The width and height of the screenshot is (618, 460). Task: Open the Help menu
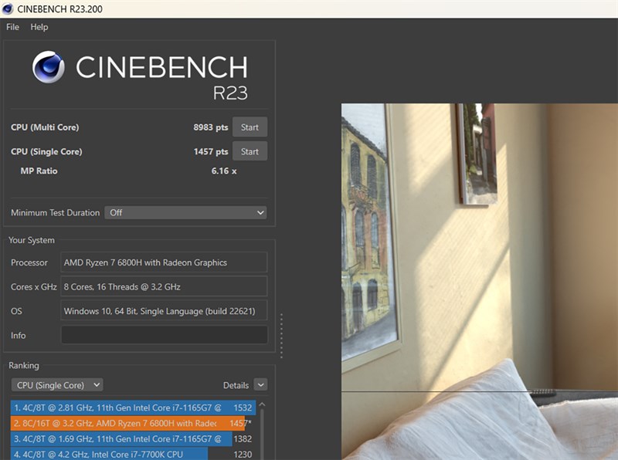click(x=39, y=27)
